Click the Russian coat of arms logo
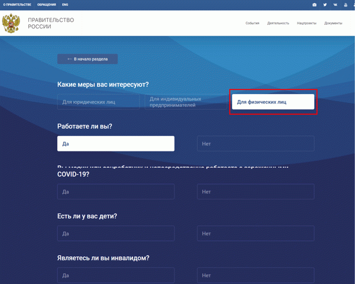The image size is (355, 284). (x=11, y=24)
